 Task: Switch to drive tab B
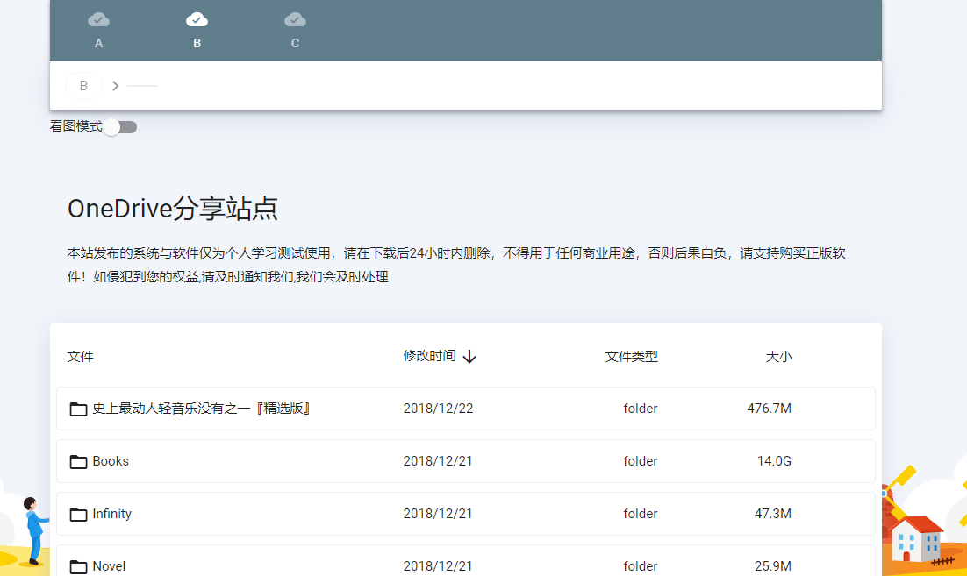pyautogui.click(x=197, y=30)
